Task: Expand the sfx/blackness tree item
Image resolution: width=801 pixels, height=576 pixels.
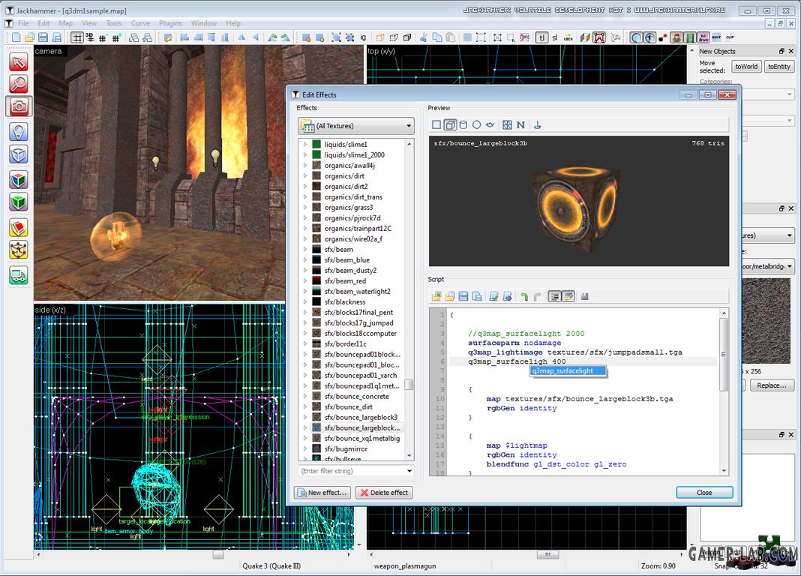Action: (305, 301)
